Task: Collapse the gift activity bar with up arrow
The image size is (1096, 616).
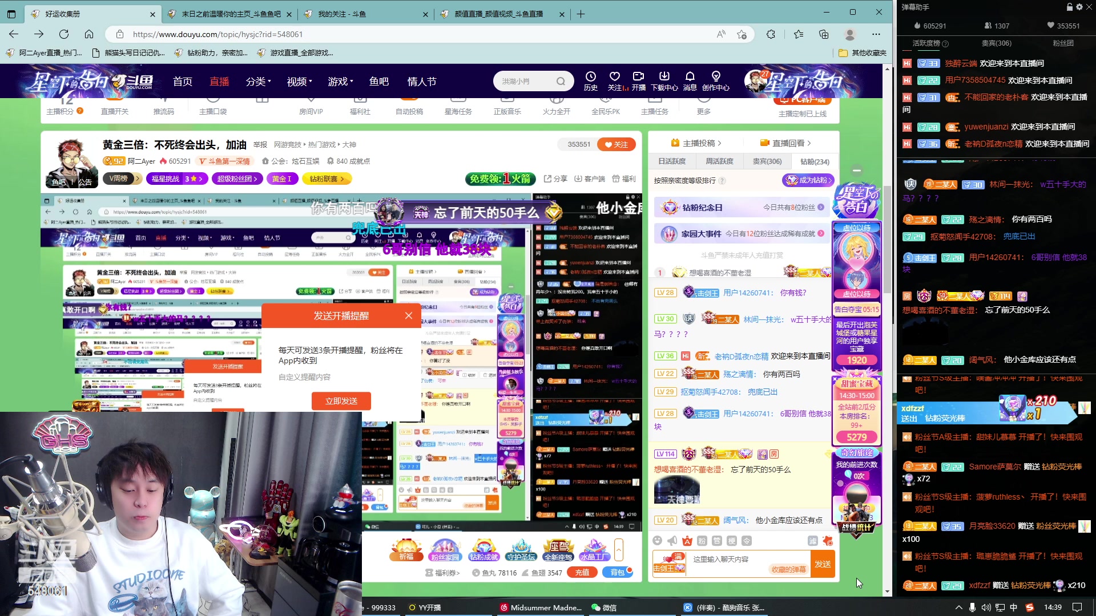Action: 618,549
